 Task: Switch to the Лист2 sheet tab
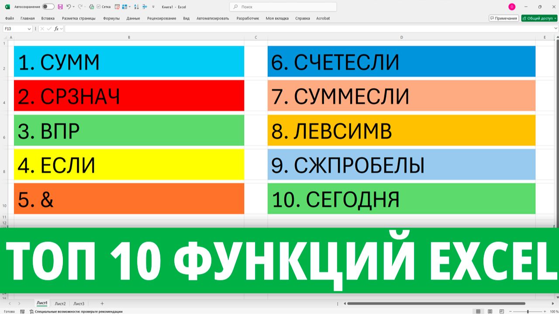(60, 304)
